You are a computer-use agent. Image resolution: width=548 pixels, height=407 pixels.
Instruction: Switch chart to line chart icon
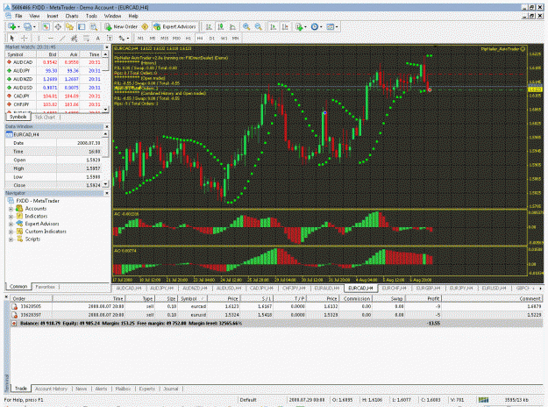[x=232, y=26]
